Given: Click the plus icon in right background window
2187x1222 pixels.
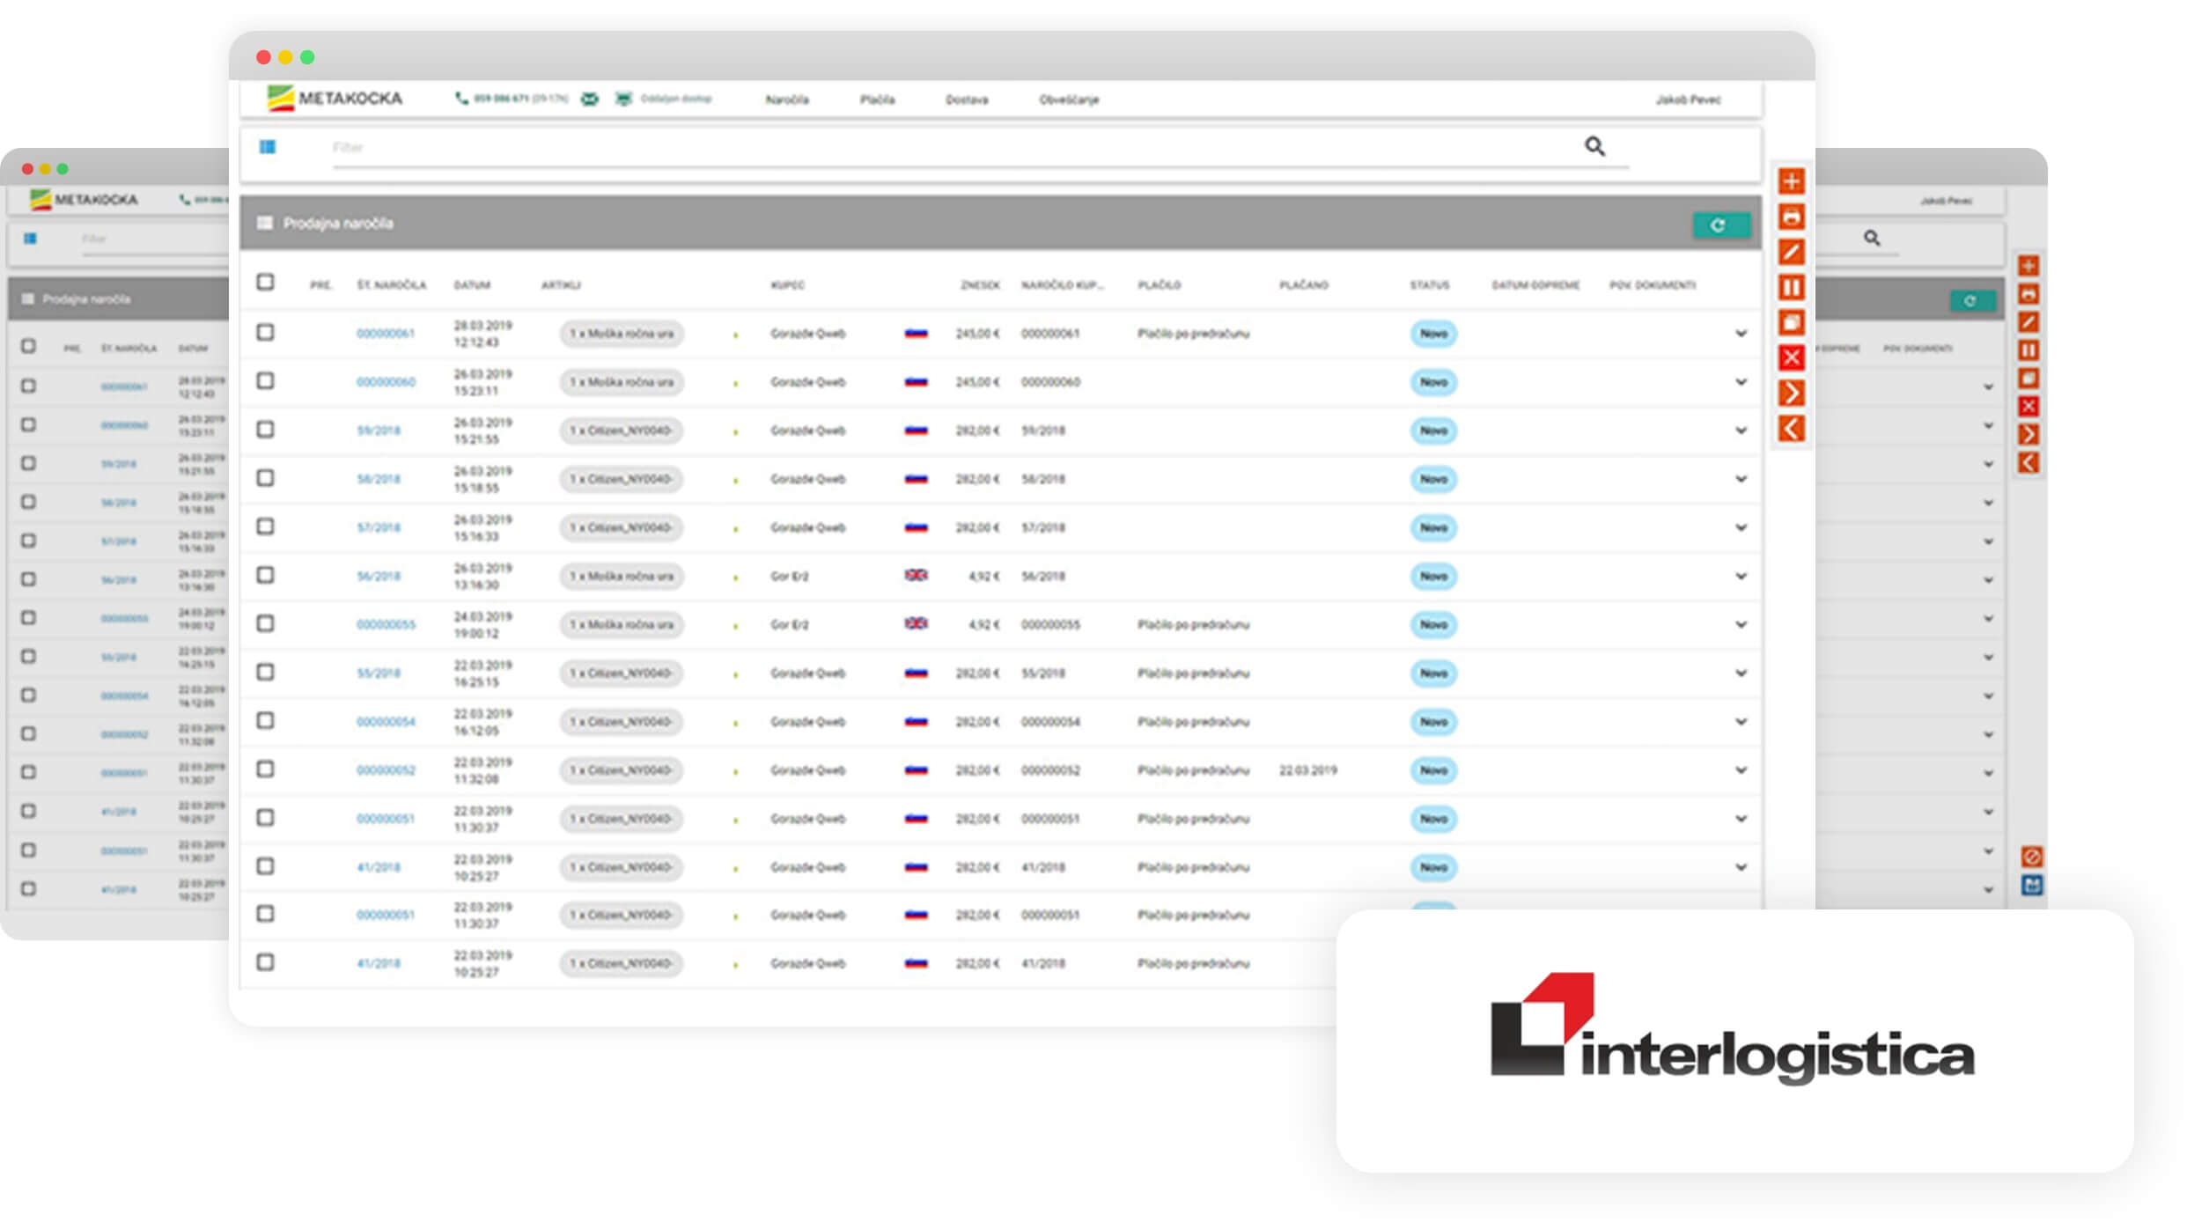Looking at the screenshot, I should click(2029, 266).
